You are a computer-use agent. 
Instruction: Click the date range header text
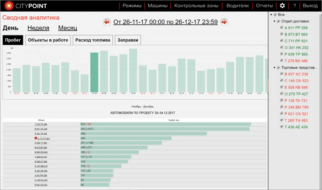[165, 22]
